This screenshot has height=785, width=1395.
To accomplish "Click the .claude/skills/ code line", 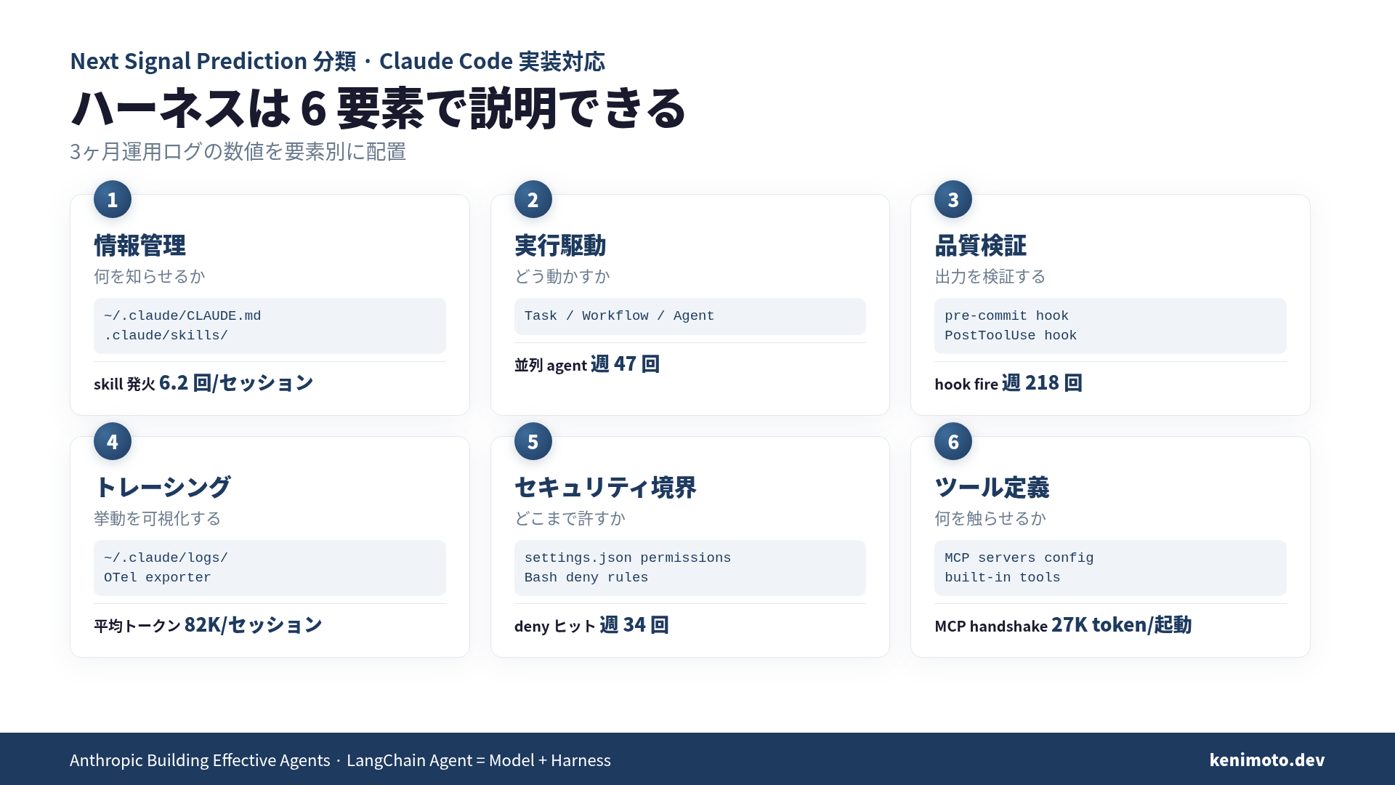I will coord(166,335).
